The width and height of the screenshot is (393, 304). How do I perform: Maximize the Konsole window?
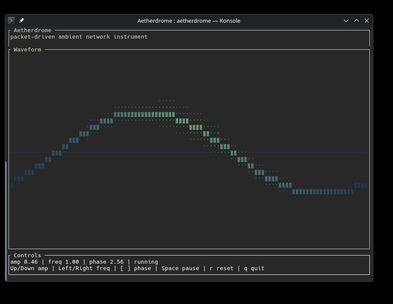(356, 21)
